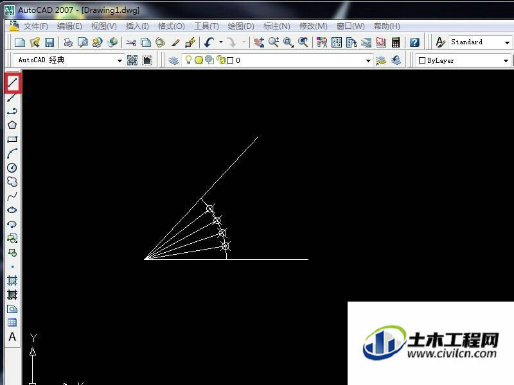Viewport: 514px width, 385px height.
Task: Expand the layer list dropdown
Action: (368, 61)
